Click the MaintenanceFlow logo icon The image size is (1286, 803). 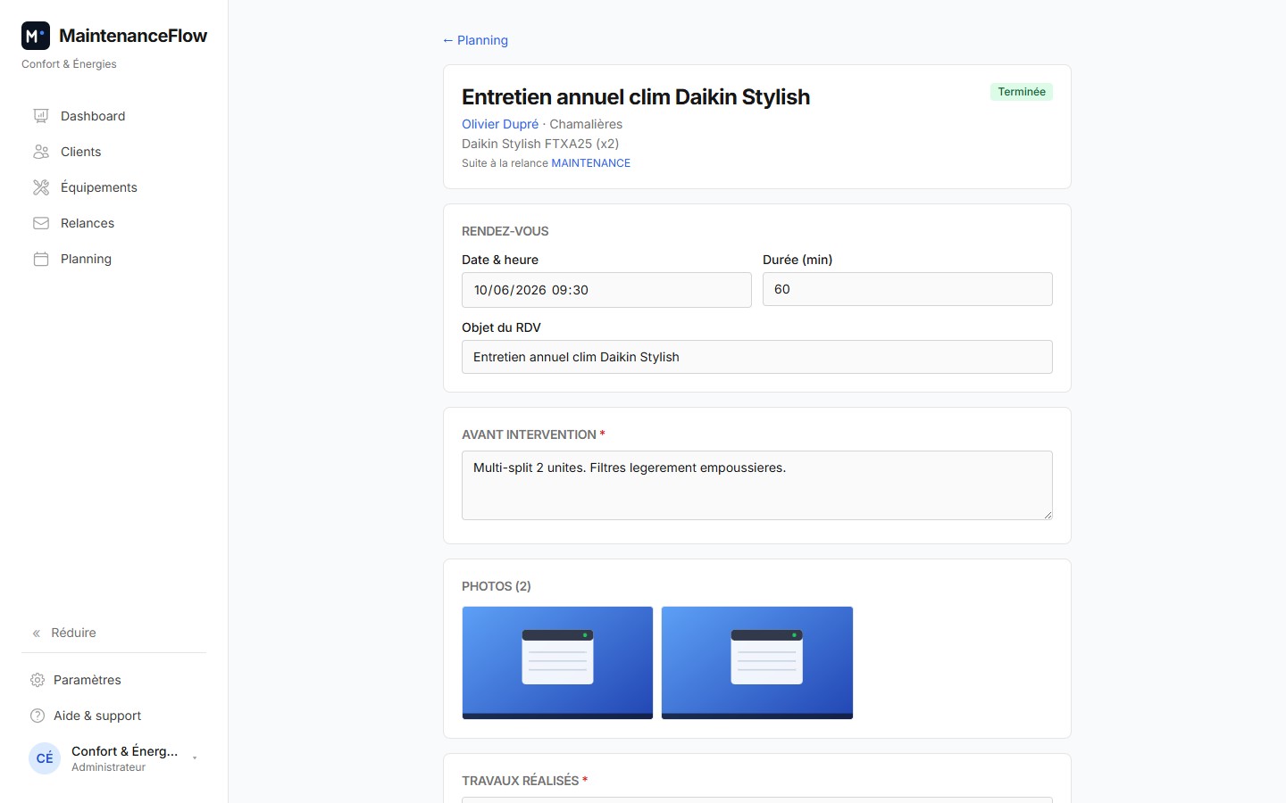pyautogui.click(x=36, y=36)
